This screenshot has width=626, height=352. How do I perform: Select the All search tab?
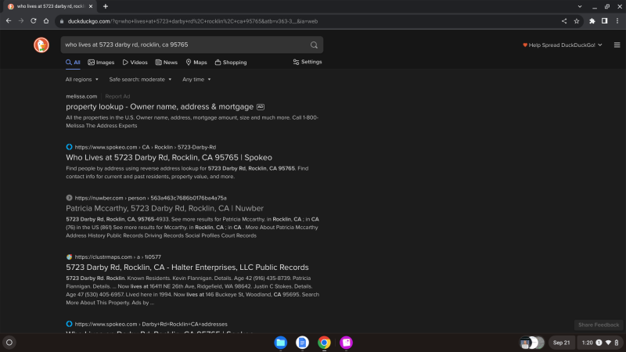pos(73,63)
